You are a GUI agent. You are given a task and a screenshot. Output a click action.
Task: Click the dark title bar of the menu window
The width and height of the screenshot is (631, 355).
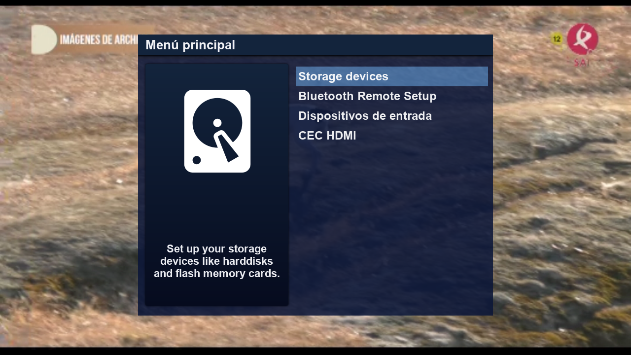[315, 45]
